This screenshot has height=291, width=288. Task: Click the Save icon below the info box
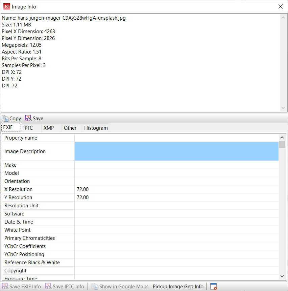[x=28, y=119]
